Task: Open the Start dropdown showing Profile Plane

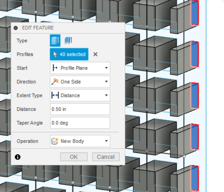Action: click(x=80, y=68)
